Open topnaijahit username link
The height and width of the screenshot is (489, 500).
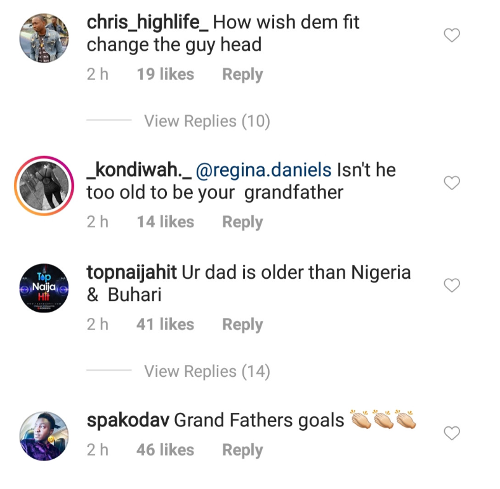point(131,272)
